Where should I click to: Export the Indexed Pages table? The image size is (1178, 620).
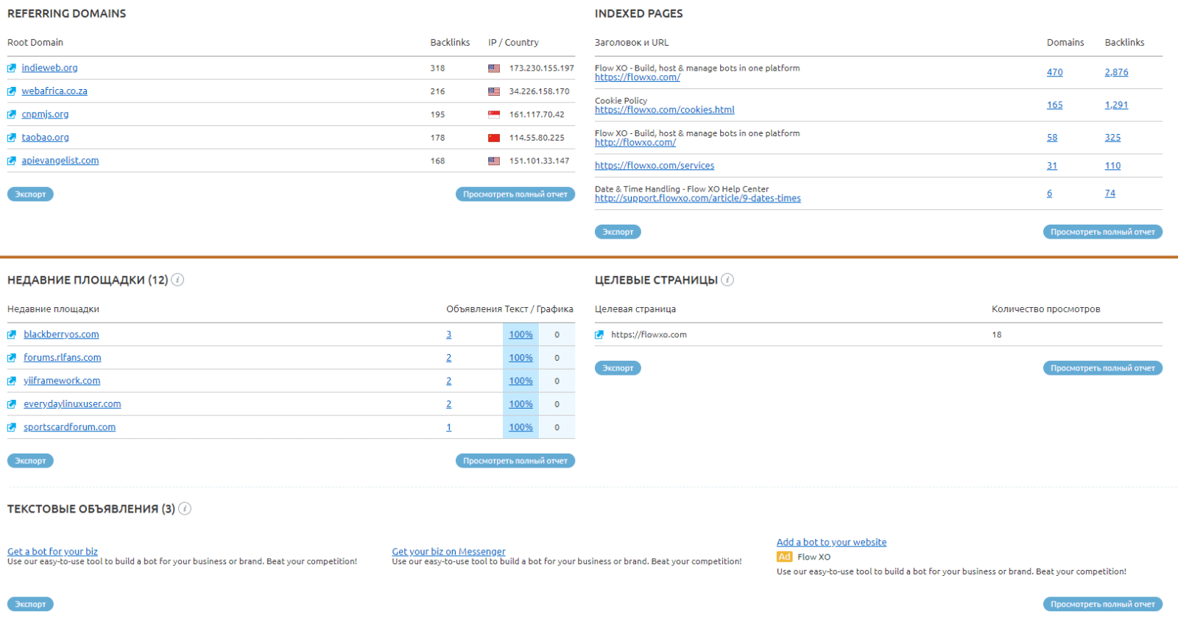(x=618, y=232)
